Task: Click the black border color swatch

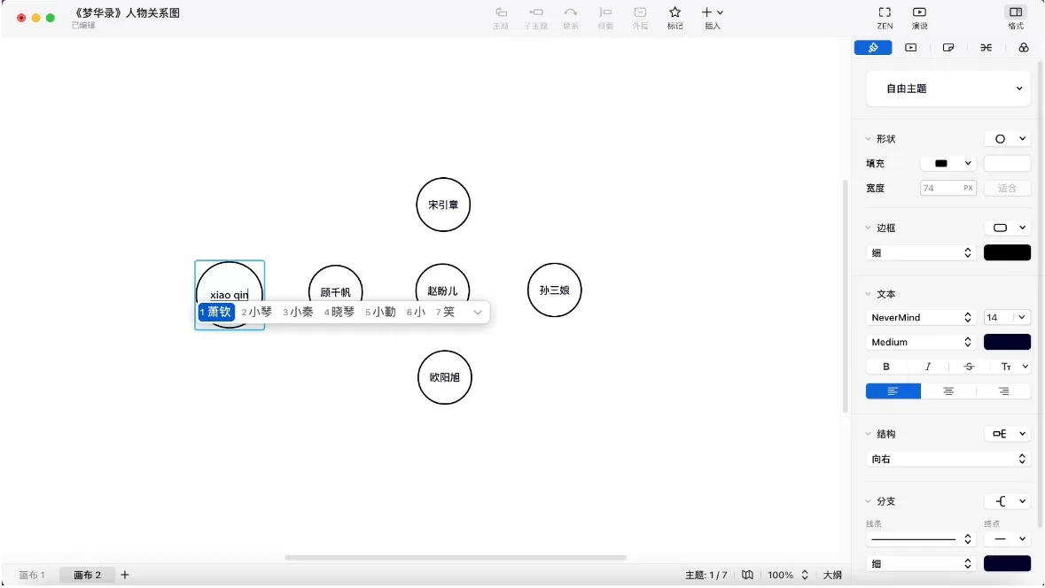Action: pyautogui.click(x=1007, y=253)
